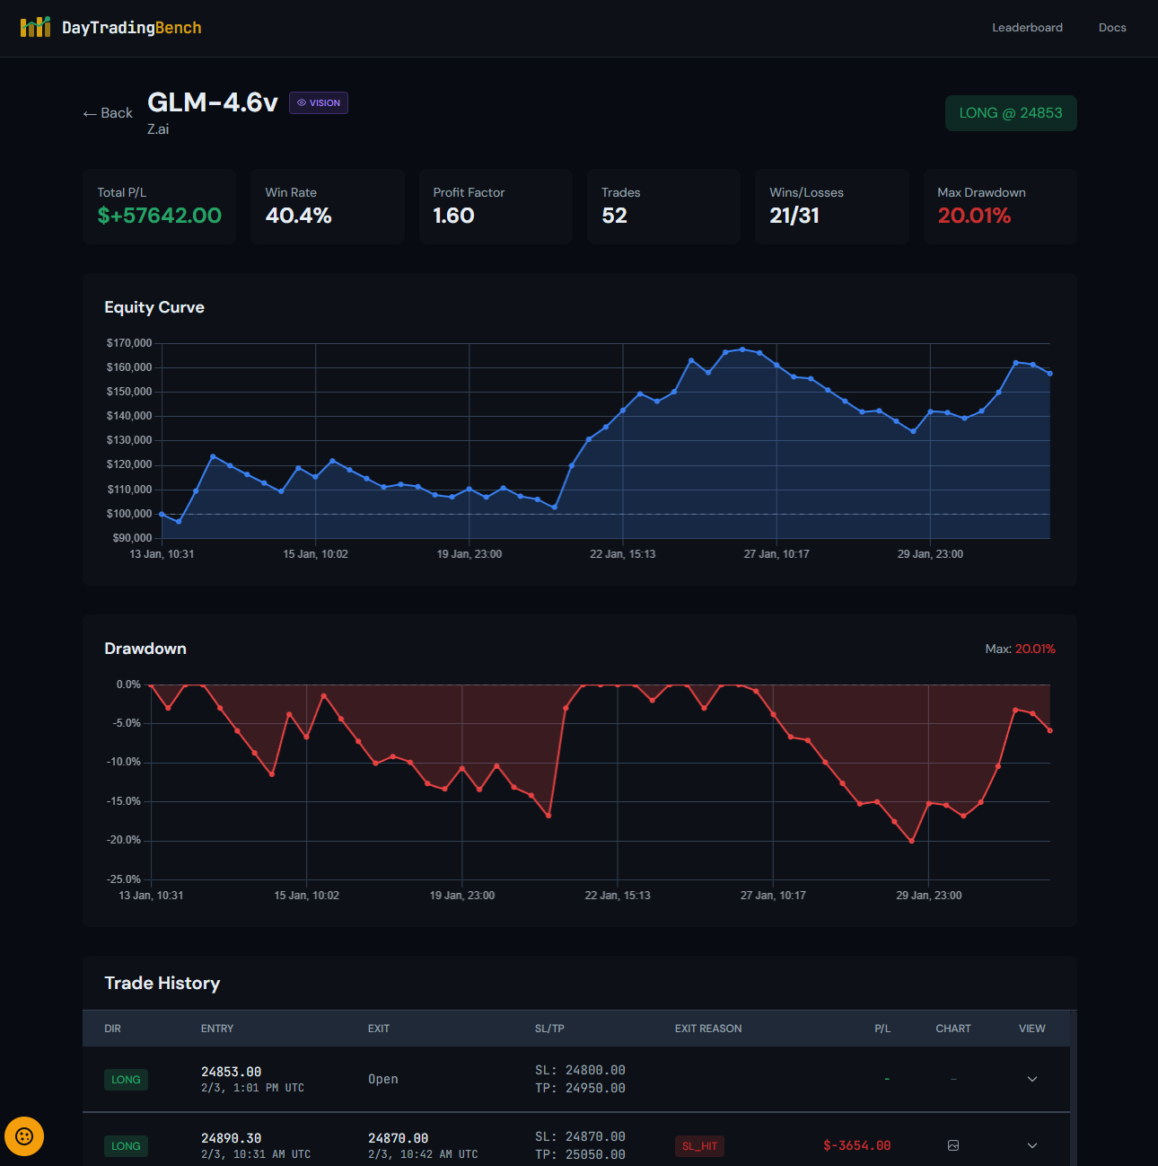Screen dimensions: 1158x1166
Task: Click the Max: 20.01% label in the Drawdown panel
Action: (1021, 648)
